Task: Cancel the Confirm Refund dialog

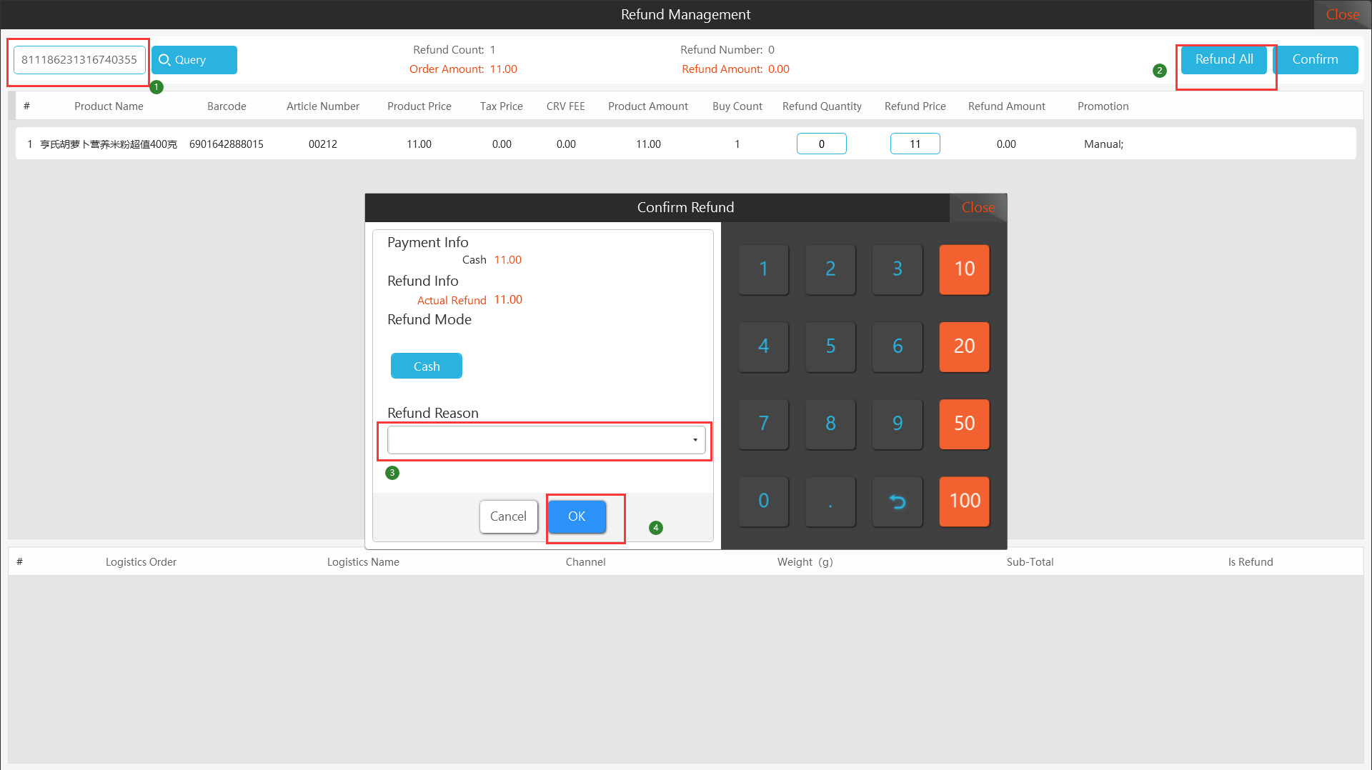Action: click(508, 516)
